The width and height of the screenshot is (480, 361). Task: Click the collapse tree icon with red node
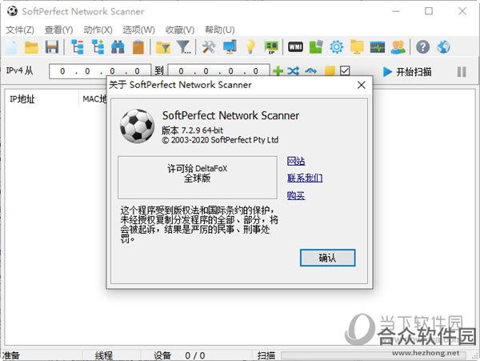point(78,47)
